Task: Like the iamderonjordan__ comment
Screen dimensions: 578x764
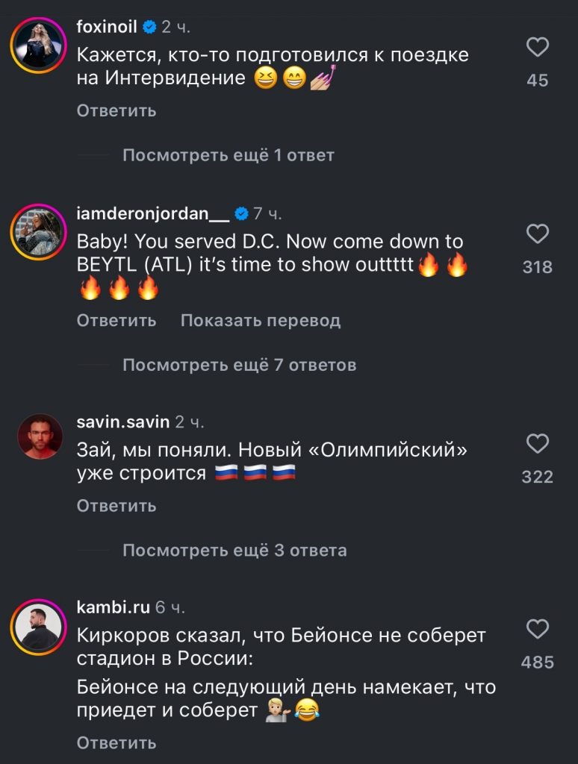Action: 538,236
